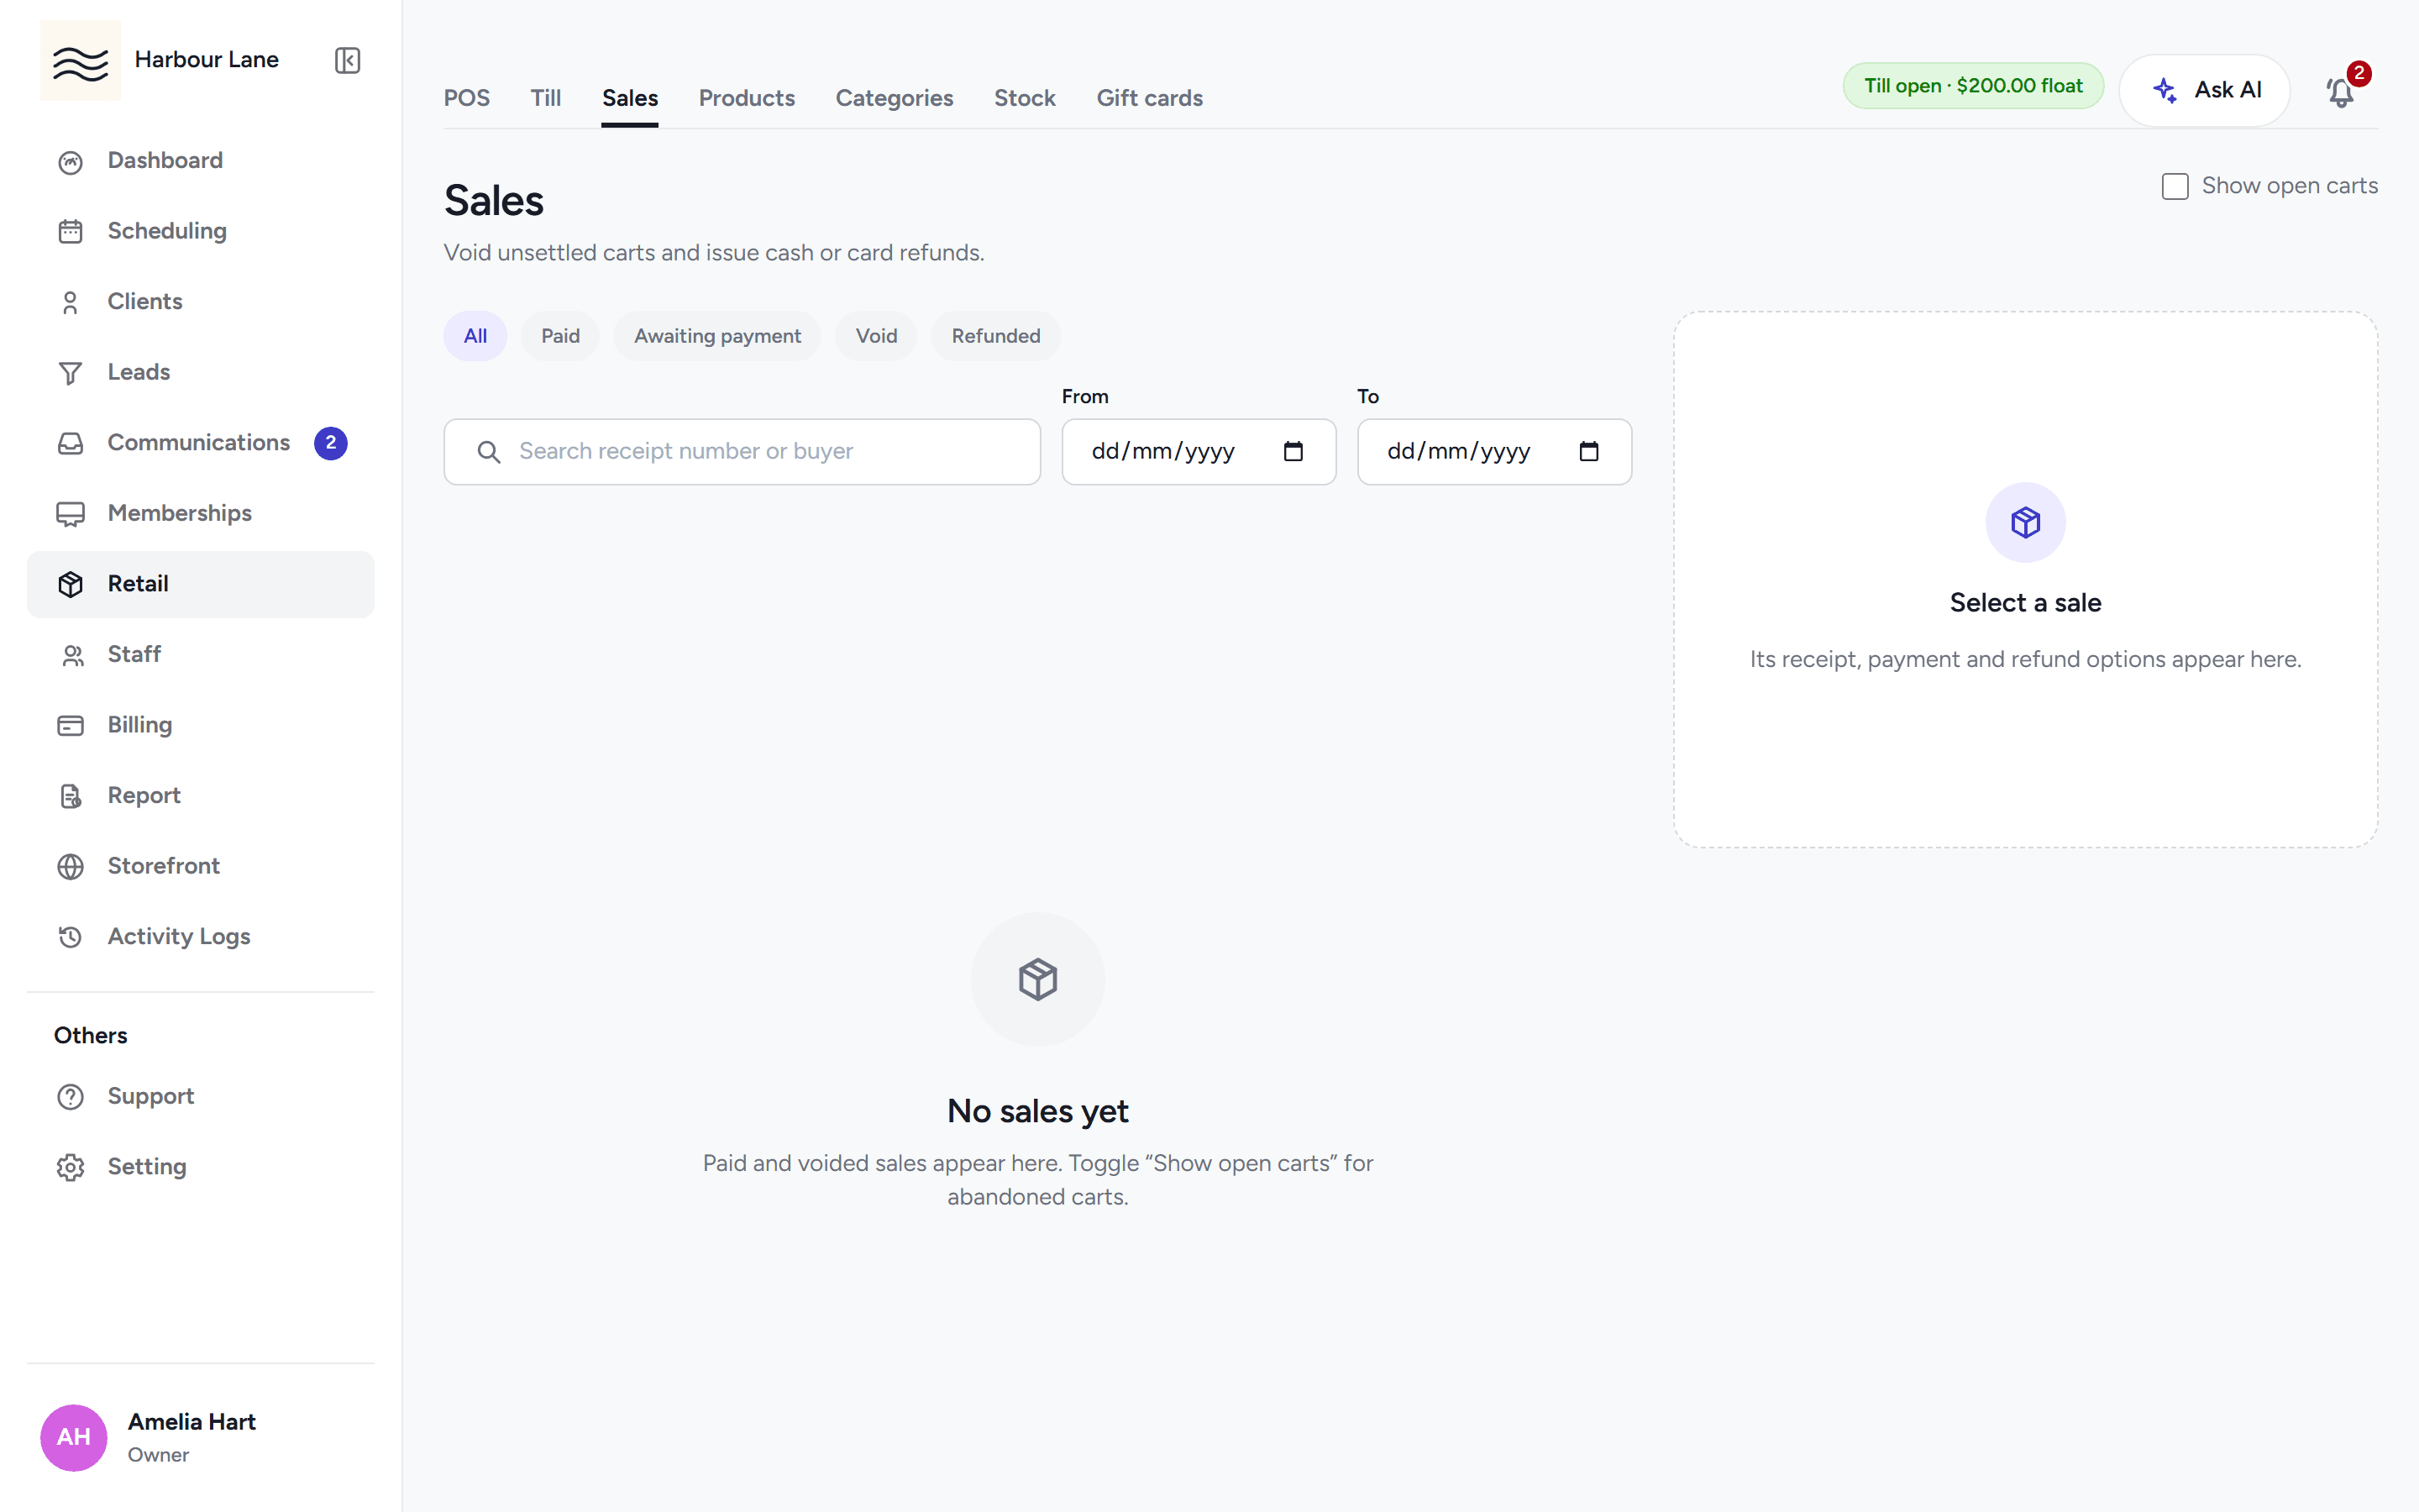Viewport: 2419px width, 1512px height.
Task: Switch to the Categories tab
Action: pos(895,98)
